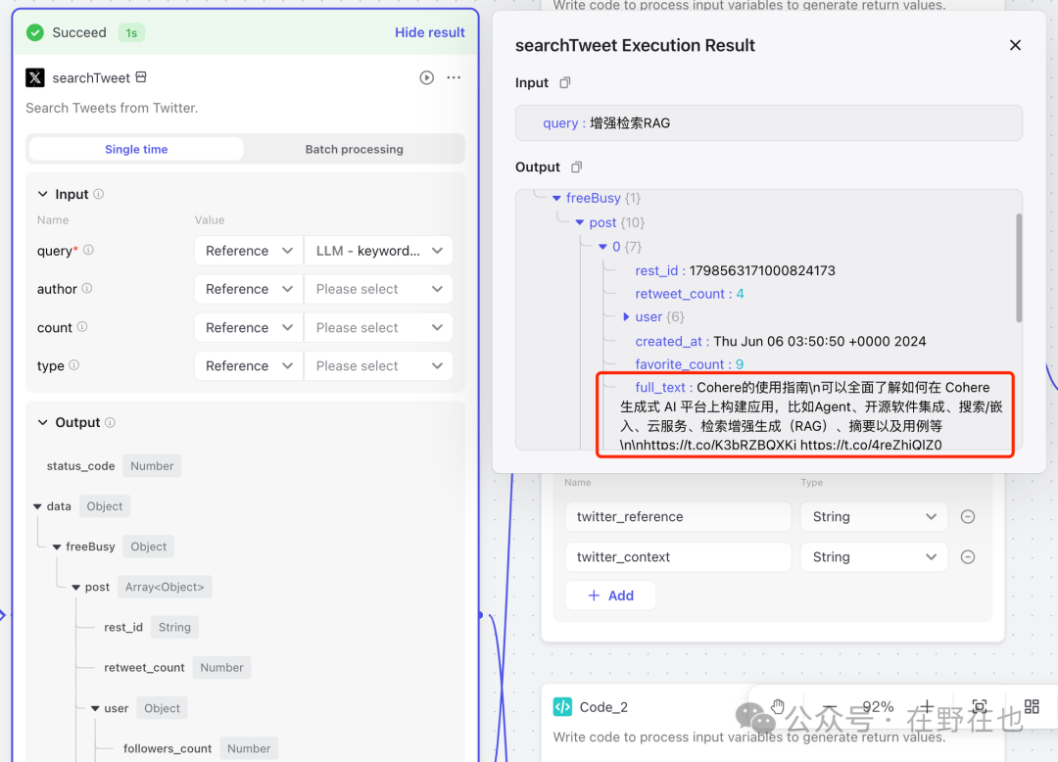Image resolution: width=1058 pixels, height=762 pixels.
Task: Copy the Output in Execution Result
Action: (x=576, y=167)
